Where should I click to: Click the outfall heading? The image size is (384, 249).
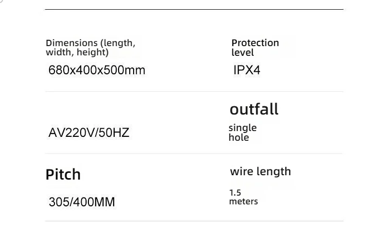[254, 109]
